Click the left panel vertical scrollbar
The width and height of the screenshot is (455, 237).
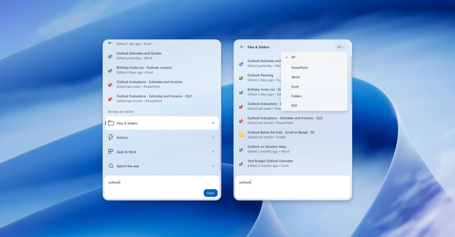(x=220, y=147)
